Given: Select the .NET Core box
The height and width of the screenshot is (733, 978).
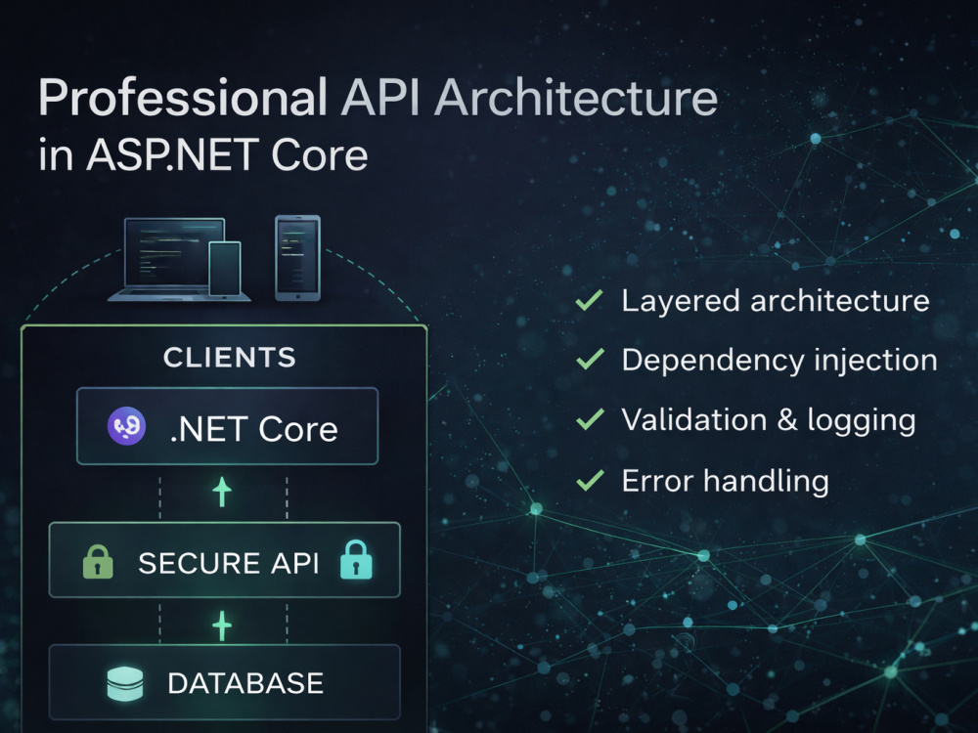Looking at the screenshot, I should point(227,426).
